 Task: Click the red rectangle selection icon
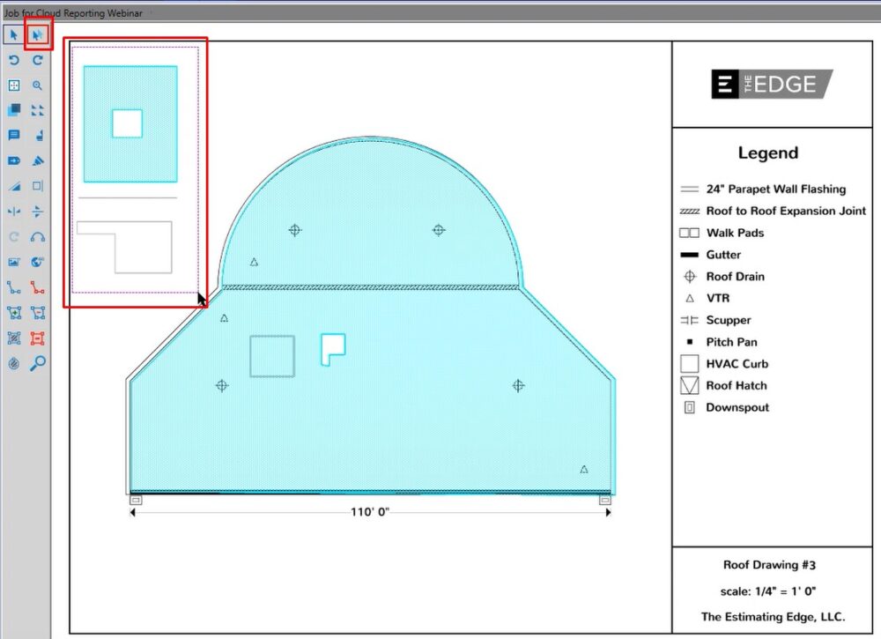[x=38, y=338]
